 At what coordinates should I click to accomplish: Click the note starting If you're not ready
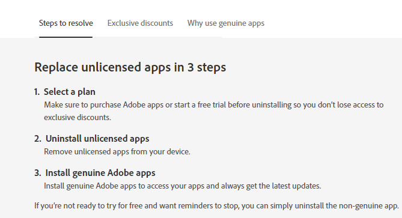point(217,206)
